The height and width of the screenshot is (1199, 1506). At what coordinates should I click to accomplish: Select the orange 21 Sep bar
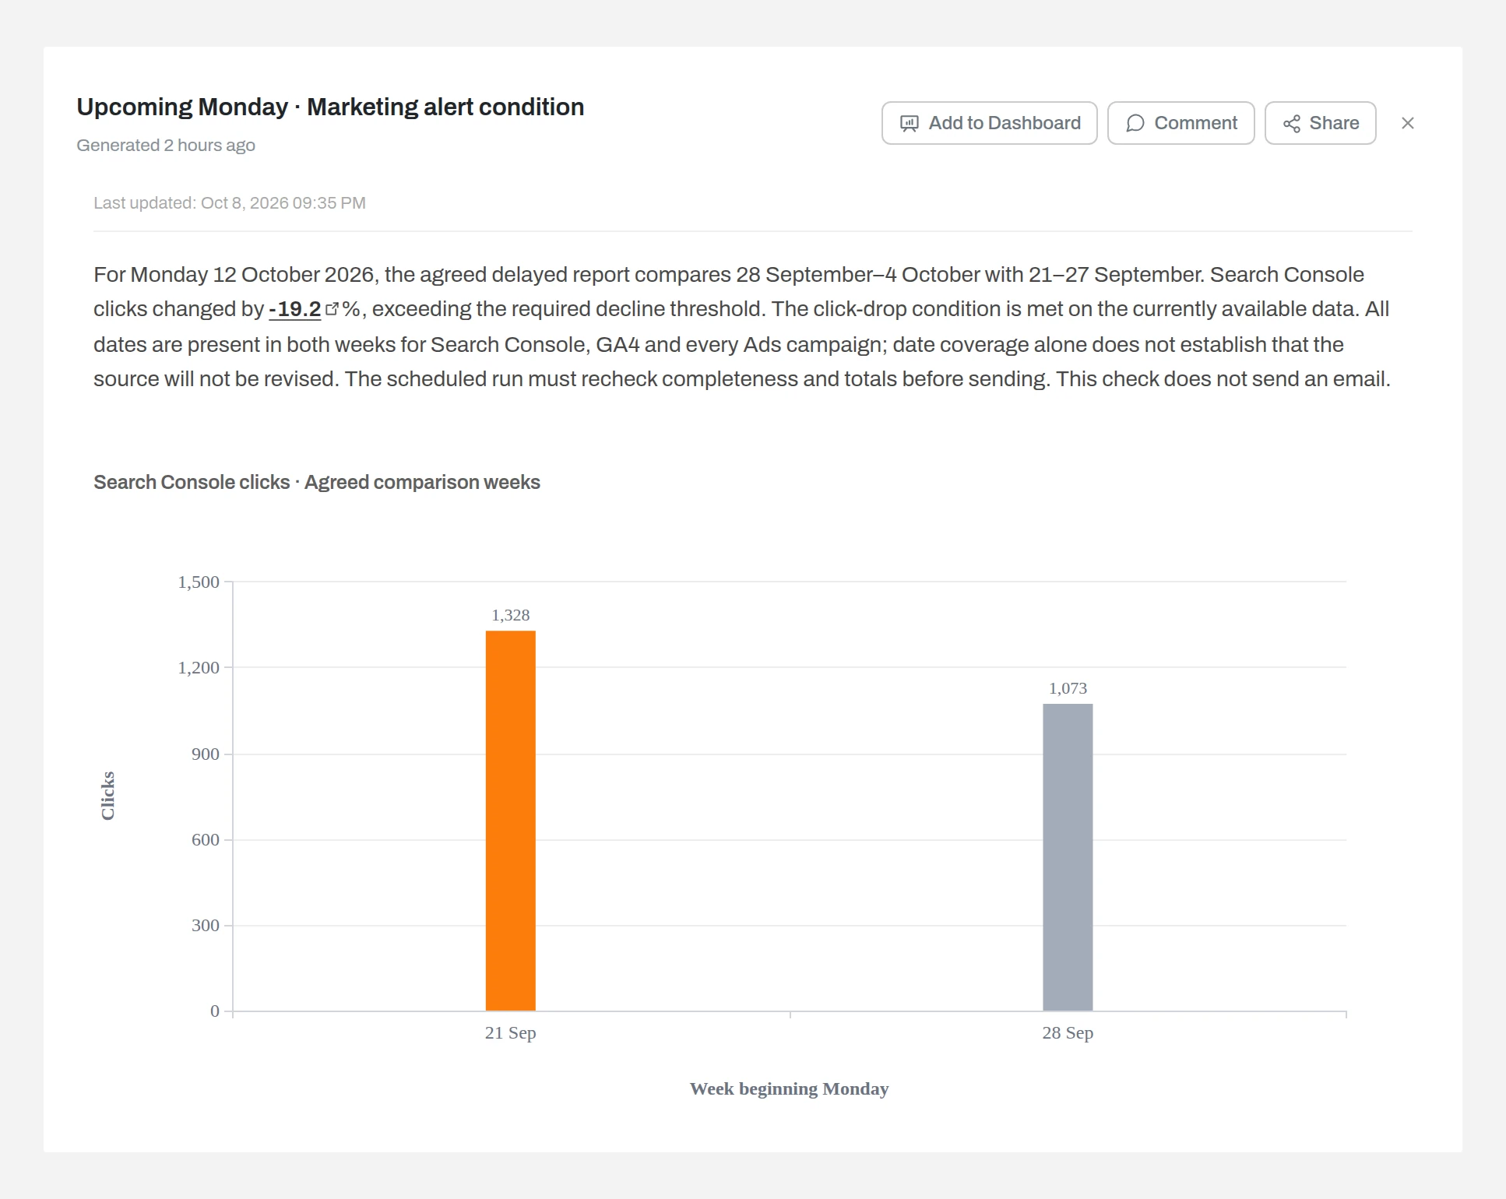tap(511, 821)
